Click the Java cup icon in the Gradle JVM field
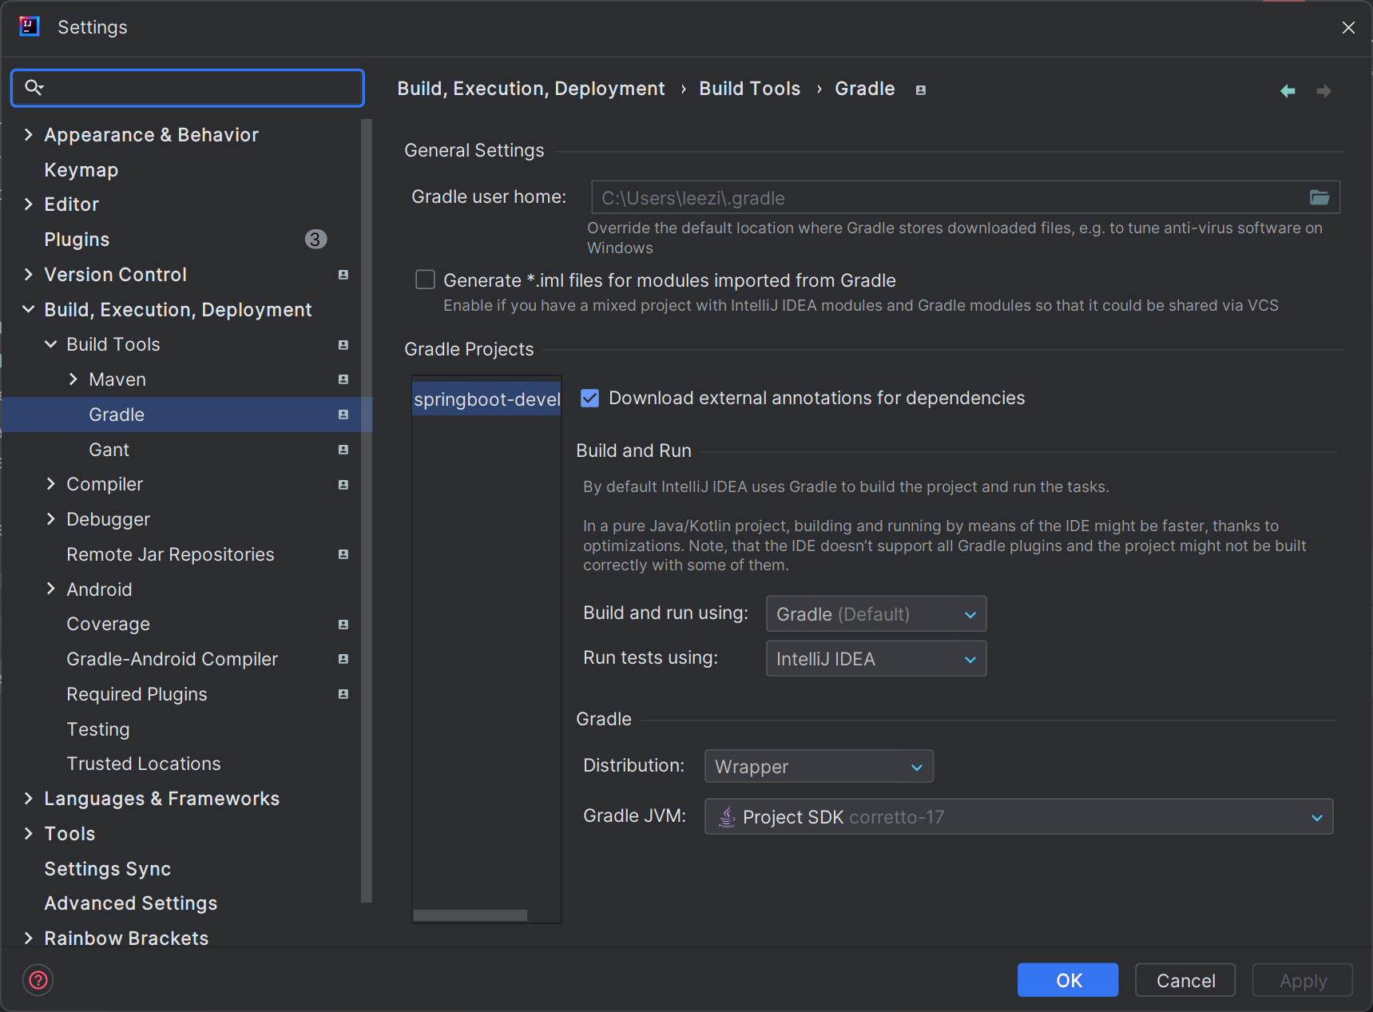The width and height of the screenshot is (1373, 1012). [x=727, y=817]
